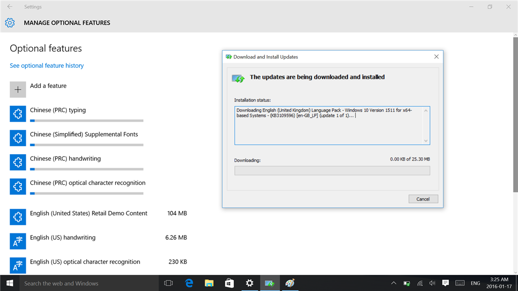
Task: Click the ENG input language indicator
Action: coord(476,283)
